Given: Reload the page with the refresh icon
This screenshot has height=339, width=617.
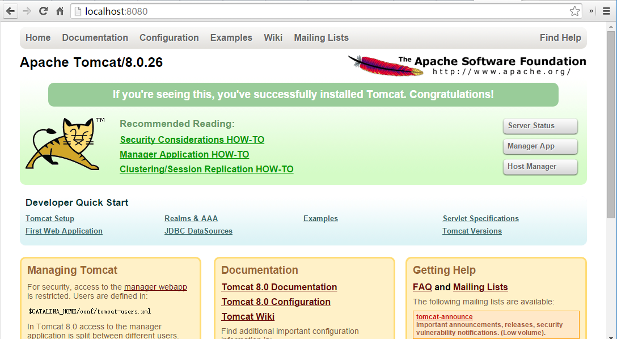Looking at the screenshot, I should (x=43, y=11).
